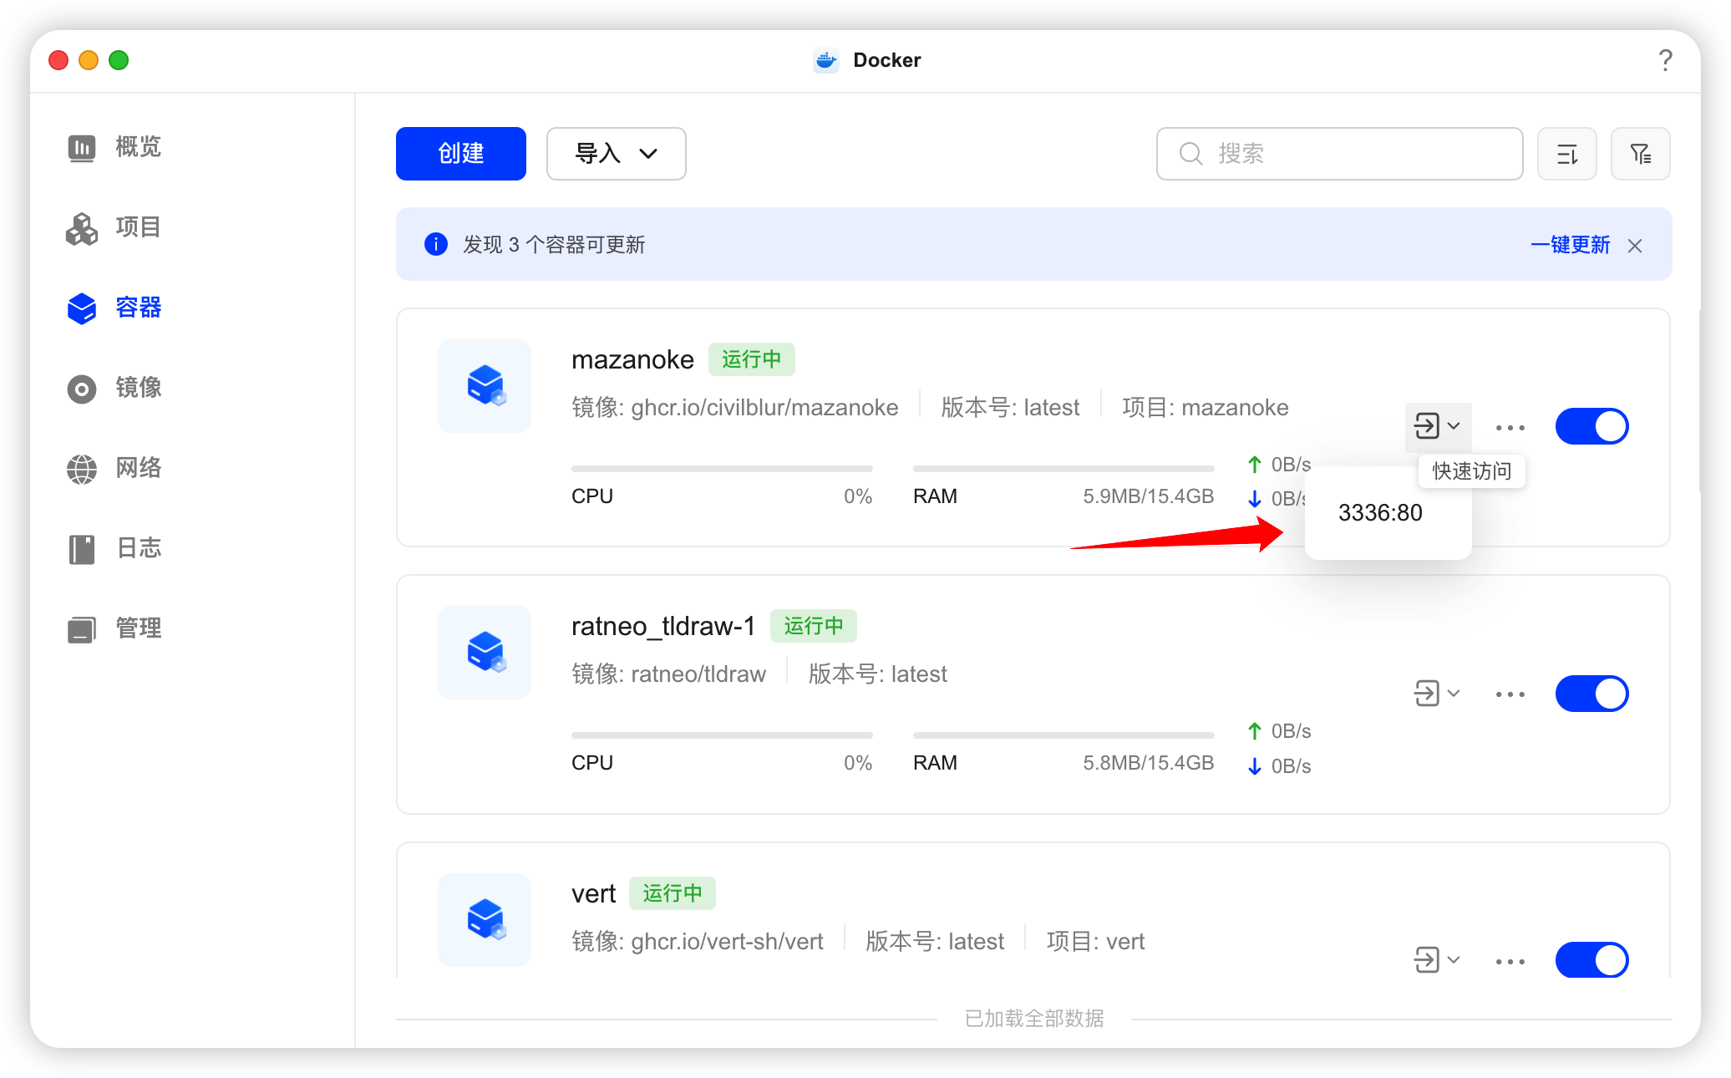The height and width of the screenshot is (1078, 1731).
Task: Select port 3336:80 in quick access menu
Action: tap(1380, 513)
